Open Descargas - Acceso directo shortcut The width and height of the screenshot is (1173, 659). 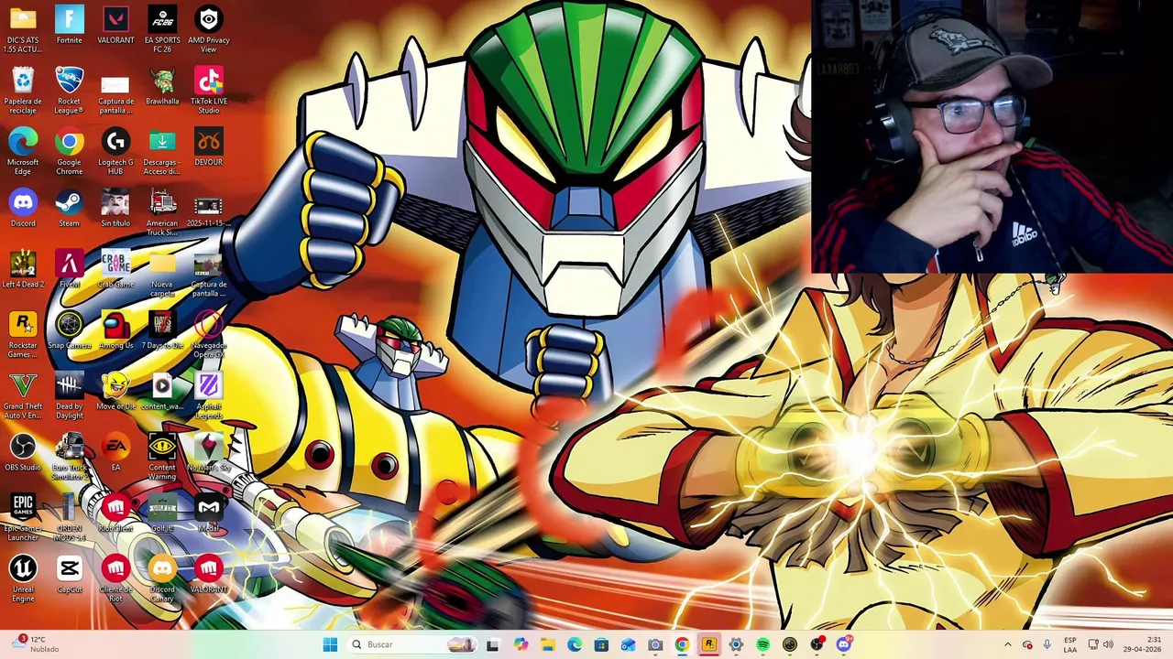click(x=162, y=152)
